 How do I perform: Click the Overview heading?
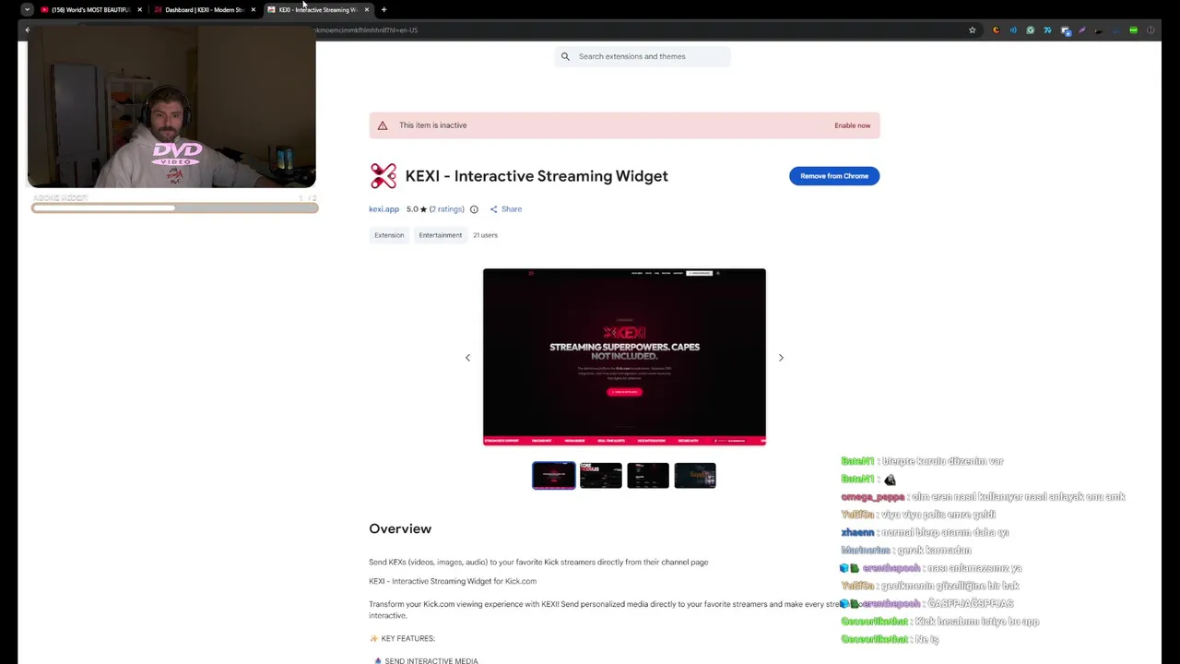click(x=400, y=528)
